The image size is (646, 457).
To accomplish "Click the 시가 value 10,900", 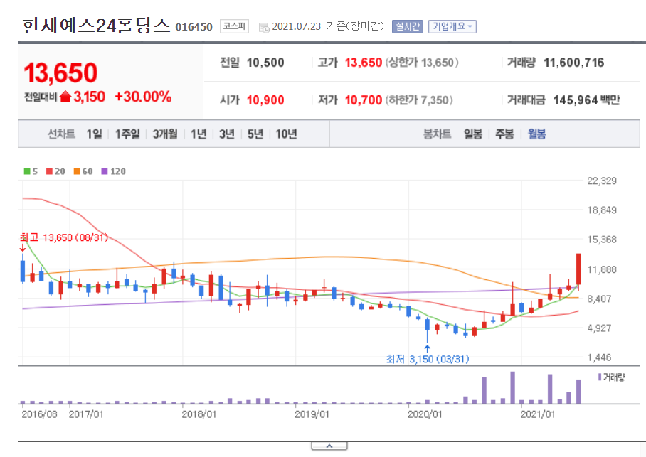I will pyautogui.click(x=265, y=100).
